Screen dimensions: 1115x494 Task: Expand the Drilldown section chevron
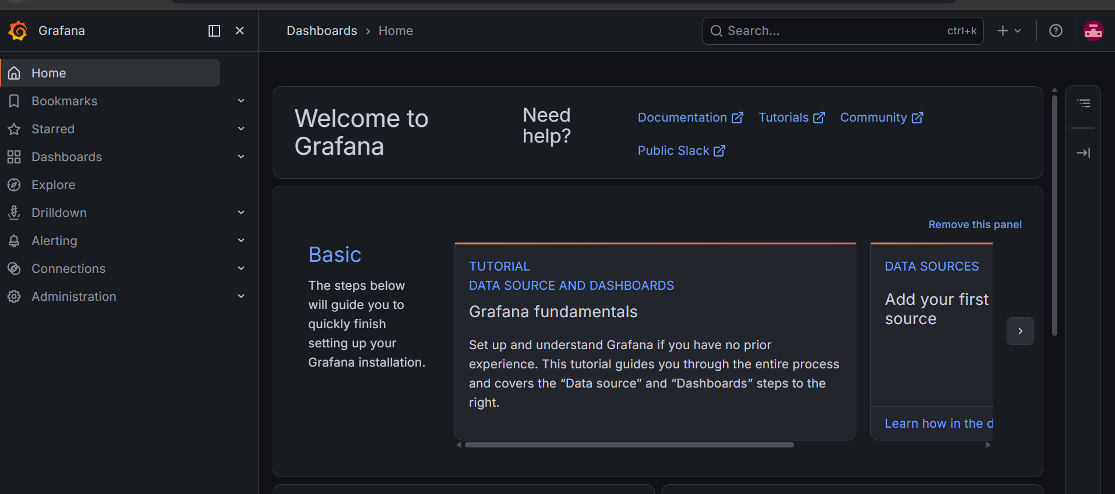241,212
